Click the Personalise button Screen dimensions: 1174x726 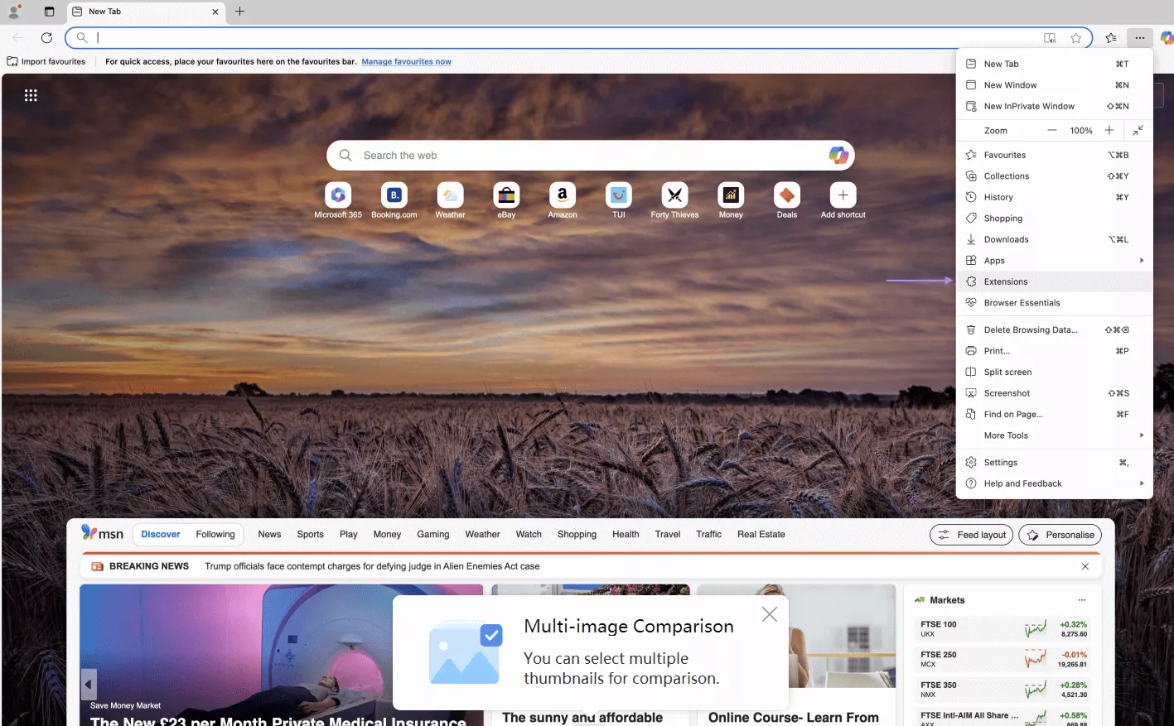pyautogui.click(x=1060, y=535)
